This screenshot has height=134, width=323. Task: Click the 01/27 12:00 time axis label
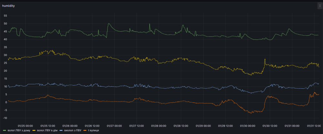pos(137,126)
